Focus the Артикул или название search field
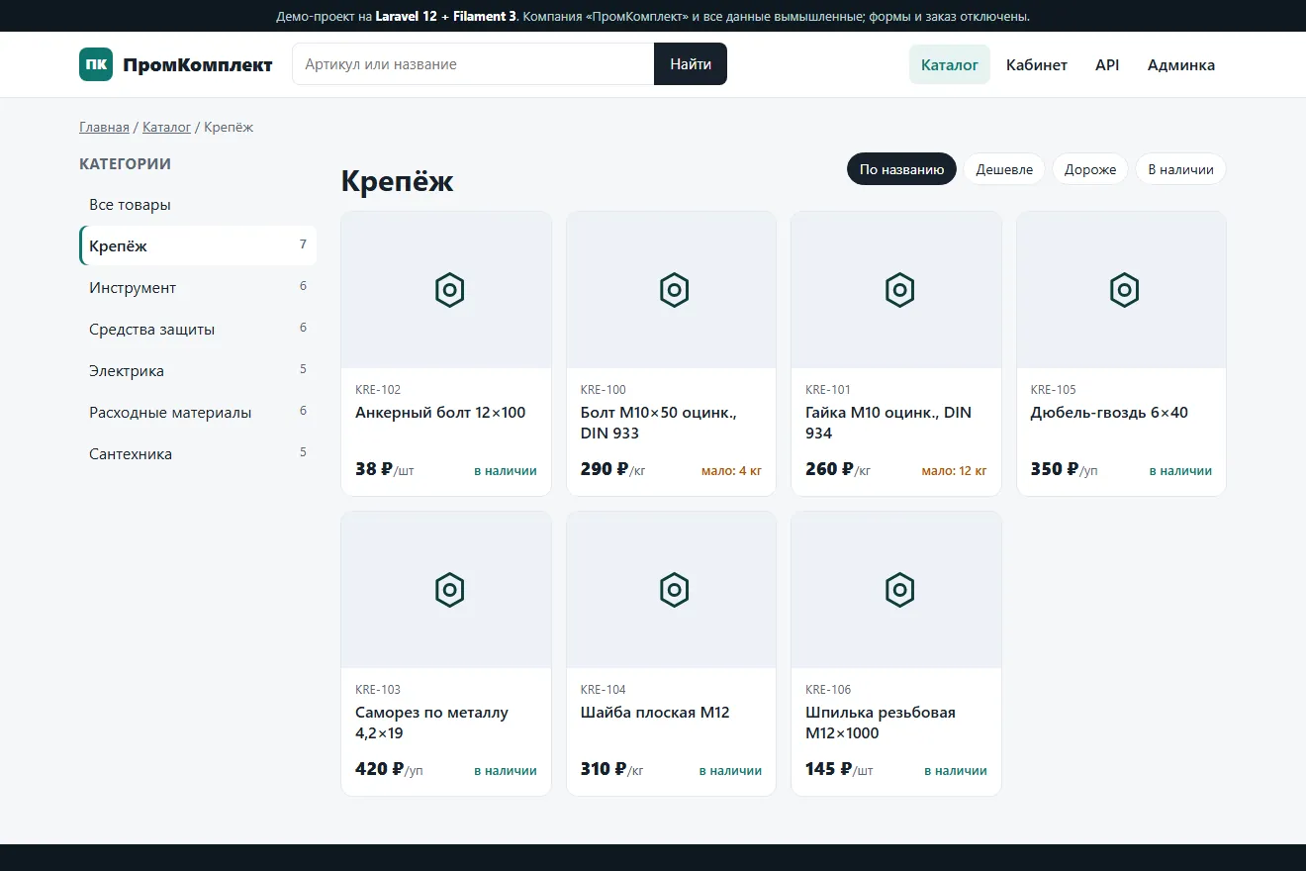Viewport: 1306px width, 871px height. pos(473,64)
